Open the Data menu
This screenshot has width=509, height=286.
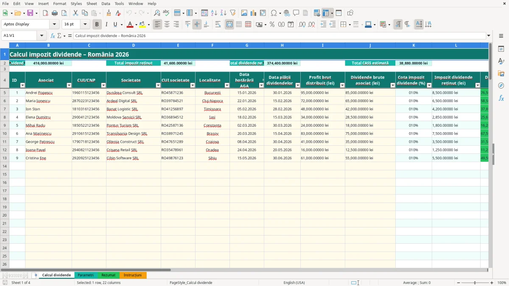pyautogui.click(x=106, y=3)
